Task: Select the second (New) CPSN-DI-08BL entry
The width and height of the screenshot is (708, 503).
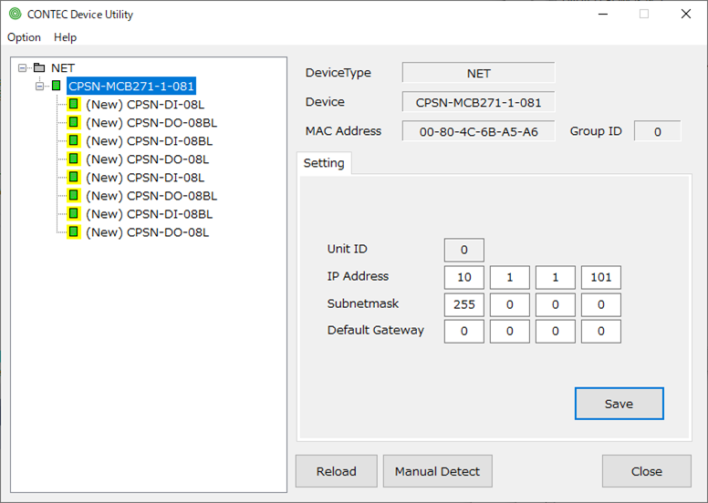Action: pos(149,214)
